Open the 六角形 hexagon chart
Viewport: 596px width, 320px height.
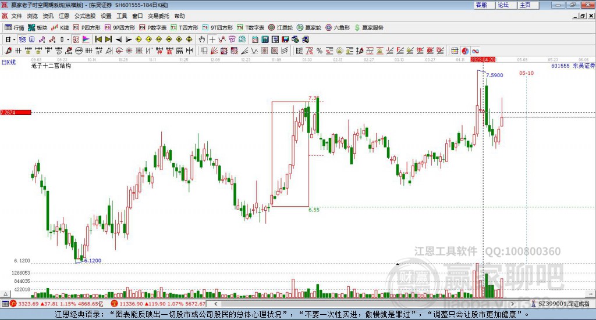[x=338, y=28]
